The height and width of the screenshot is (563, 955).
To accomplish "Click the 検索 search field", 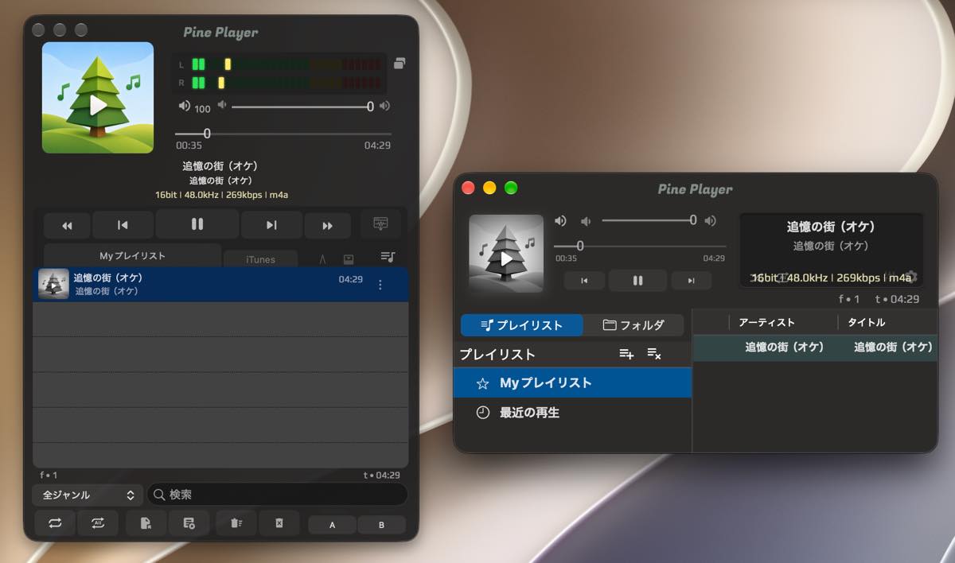I will click(x=277, y=495).
